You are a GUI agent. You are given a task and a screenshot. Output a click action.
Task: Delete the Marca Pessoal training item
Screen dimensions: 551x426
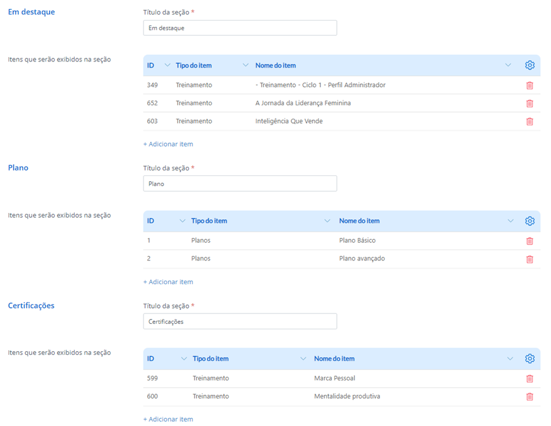click(x=529, y=379)
